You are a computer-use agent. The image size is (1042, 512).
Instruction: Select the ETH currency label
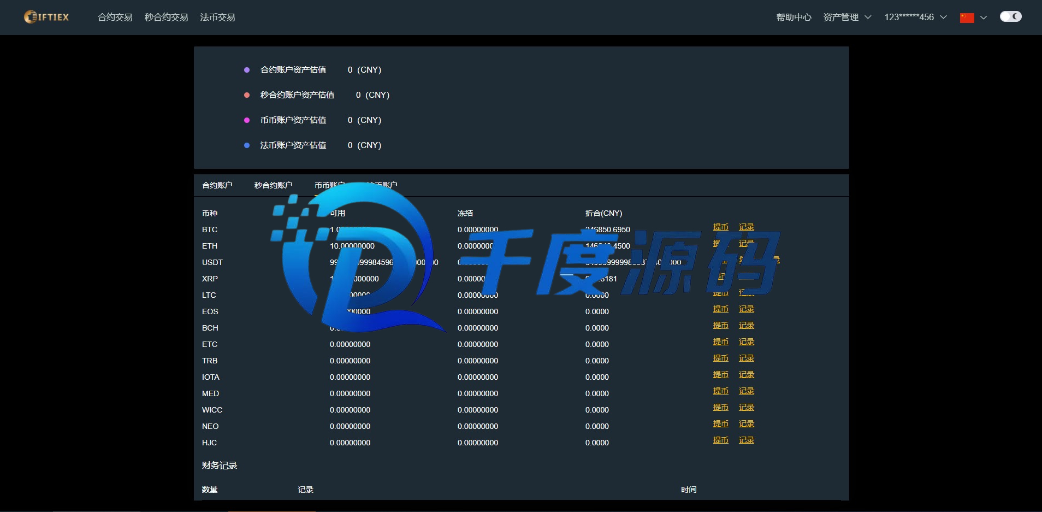coord(210,246)
